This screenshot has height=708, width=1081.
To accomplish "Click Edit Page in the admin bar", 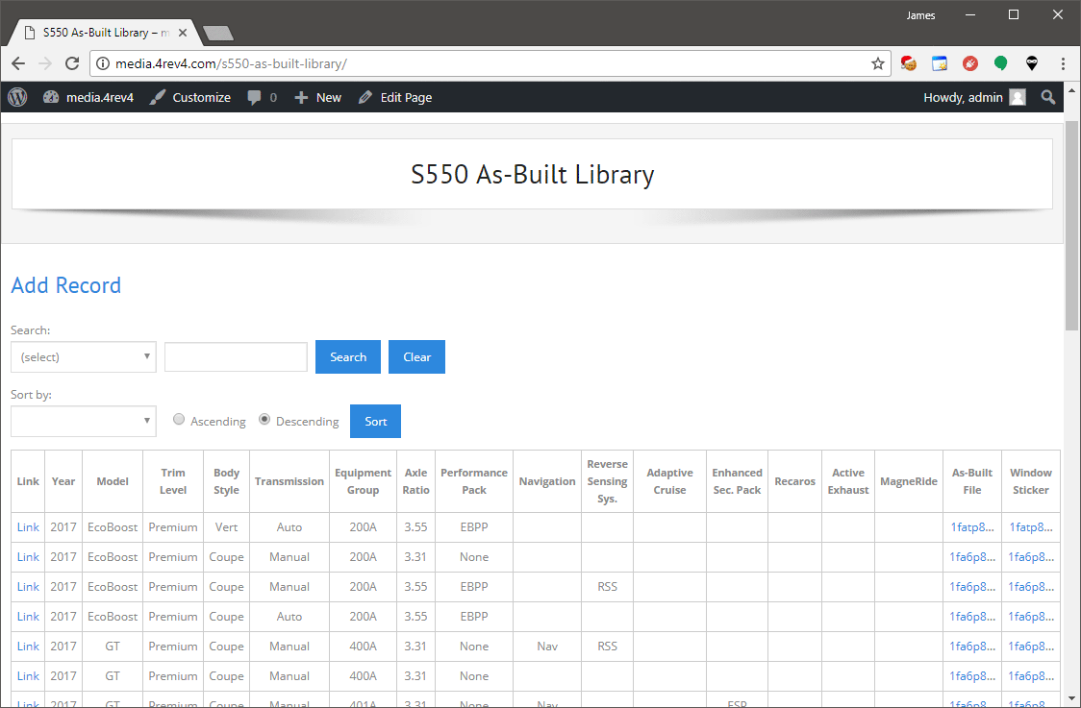I will [395, 97].
